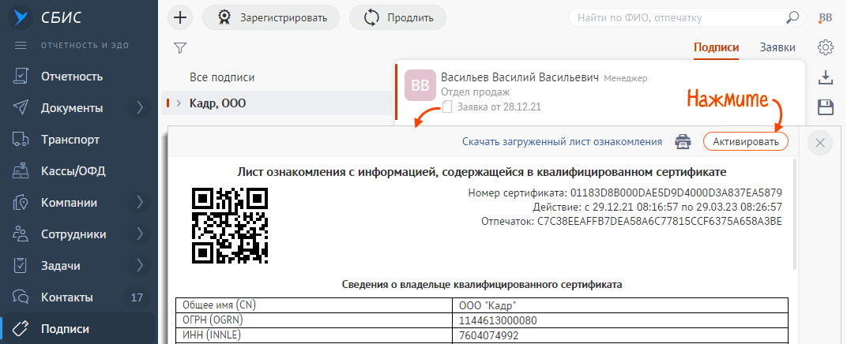847x344 pixels.
Task: Click the download tray icon
Action: pos(826,78)
